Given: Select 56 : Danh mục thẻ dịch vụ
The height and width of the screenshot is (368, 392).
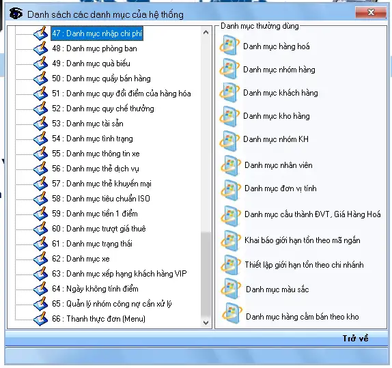Looking at the screenshot, I should [x=96, y=169].
